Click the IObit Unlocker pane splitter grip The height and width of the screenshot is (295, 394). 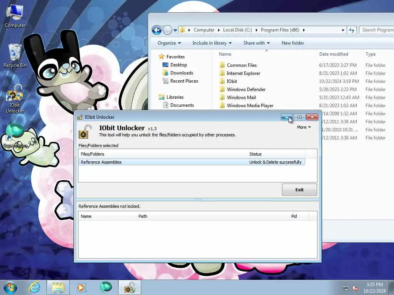[x=197, y=199]
